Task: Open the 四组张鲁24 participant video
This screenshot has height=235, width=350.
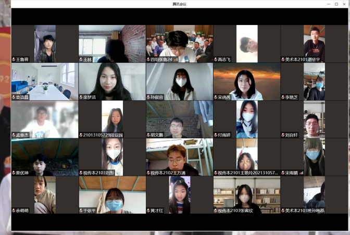Action: pos(179,44)
